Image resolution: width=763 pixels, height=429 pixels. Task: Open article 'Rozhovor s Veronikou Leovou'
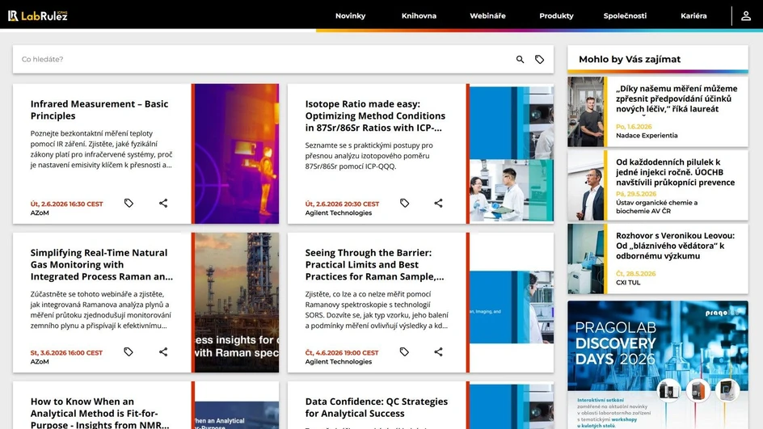[675, 246]
